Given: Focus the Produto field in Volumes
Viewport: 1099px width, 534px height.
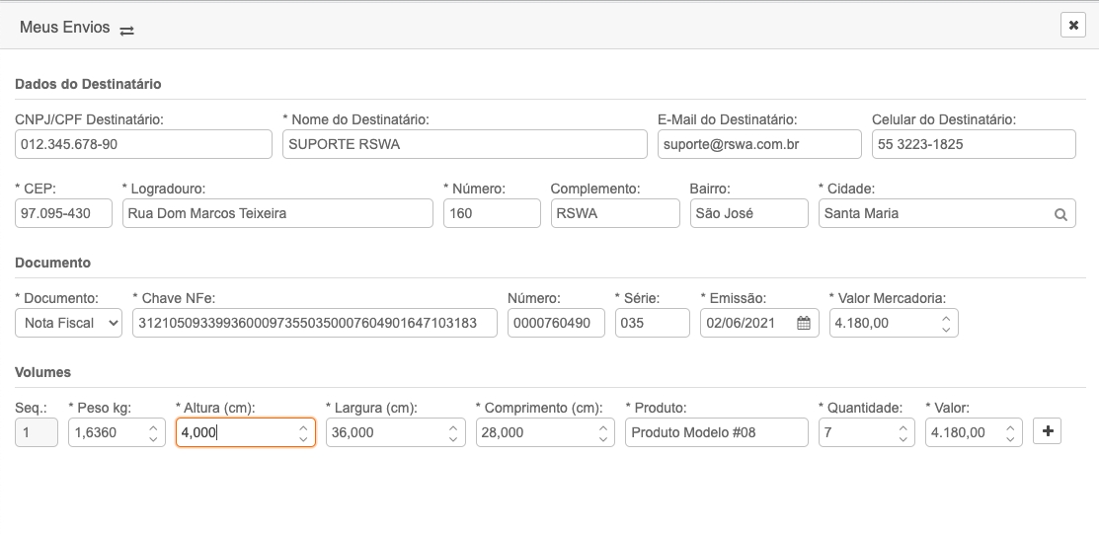Looking at the screenshot, I should pyautogui.click(x=716, y=432).
